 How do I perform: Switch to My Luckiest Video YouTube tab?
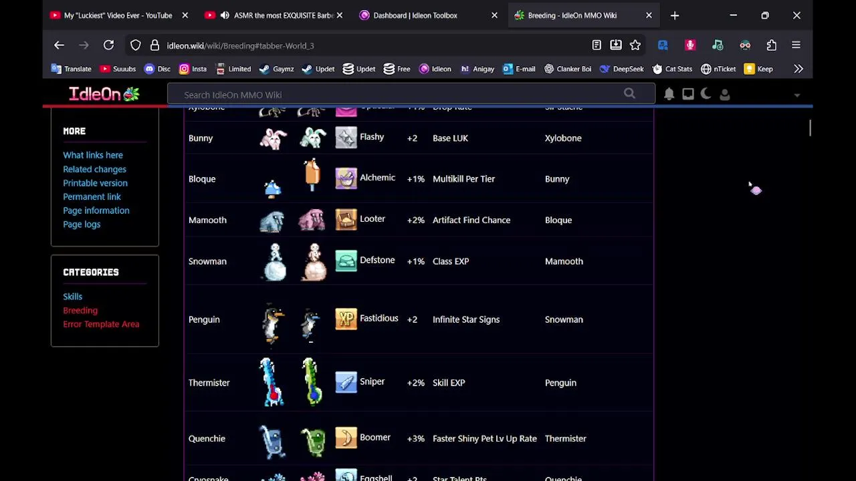coord(112,15)
